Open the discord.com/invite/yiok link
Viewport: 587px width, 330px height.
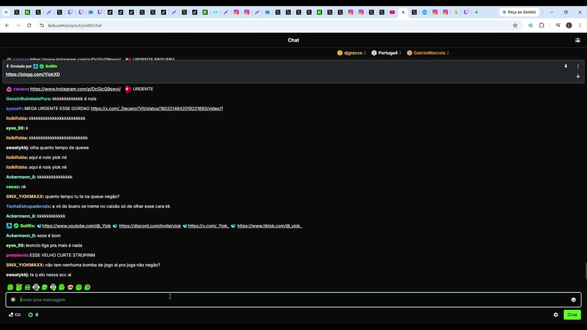150,226
